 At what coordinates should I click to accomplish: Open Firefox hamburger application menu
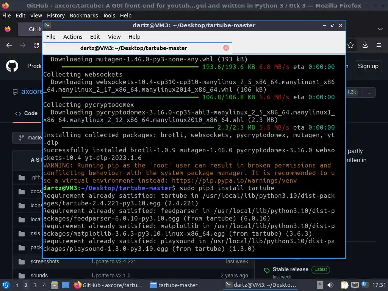[x=379, y=45]
